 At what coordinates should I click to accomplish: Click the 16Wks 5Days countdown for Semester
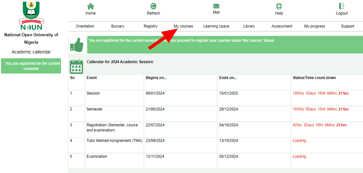(x=321, y=109)
